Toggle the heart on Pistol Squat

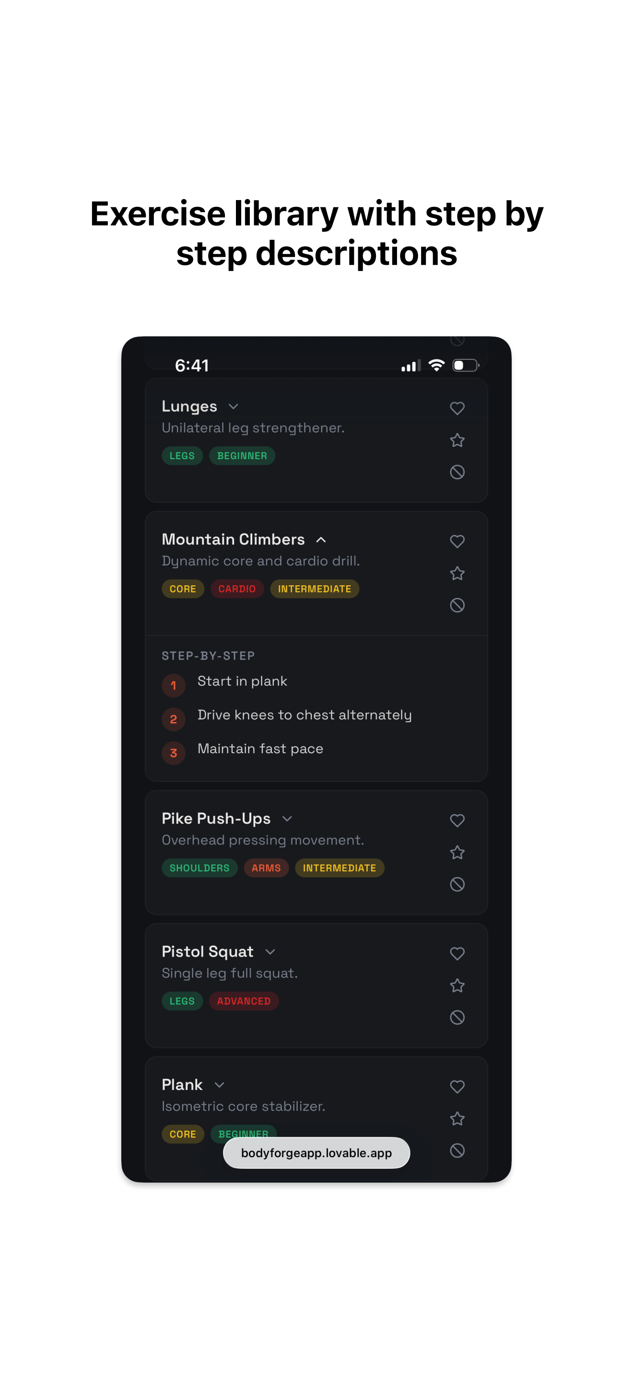click(x=457, y=953)
